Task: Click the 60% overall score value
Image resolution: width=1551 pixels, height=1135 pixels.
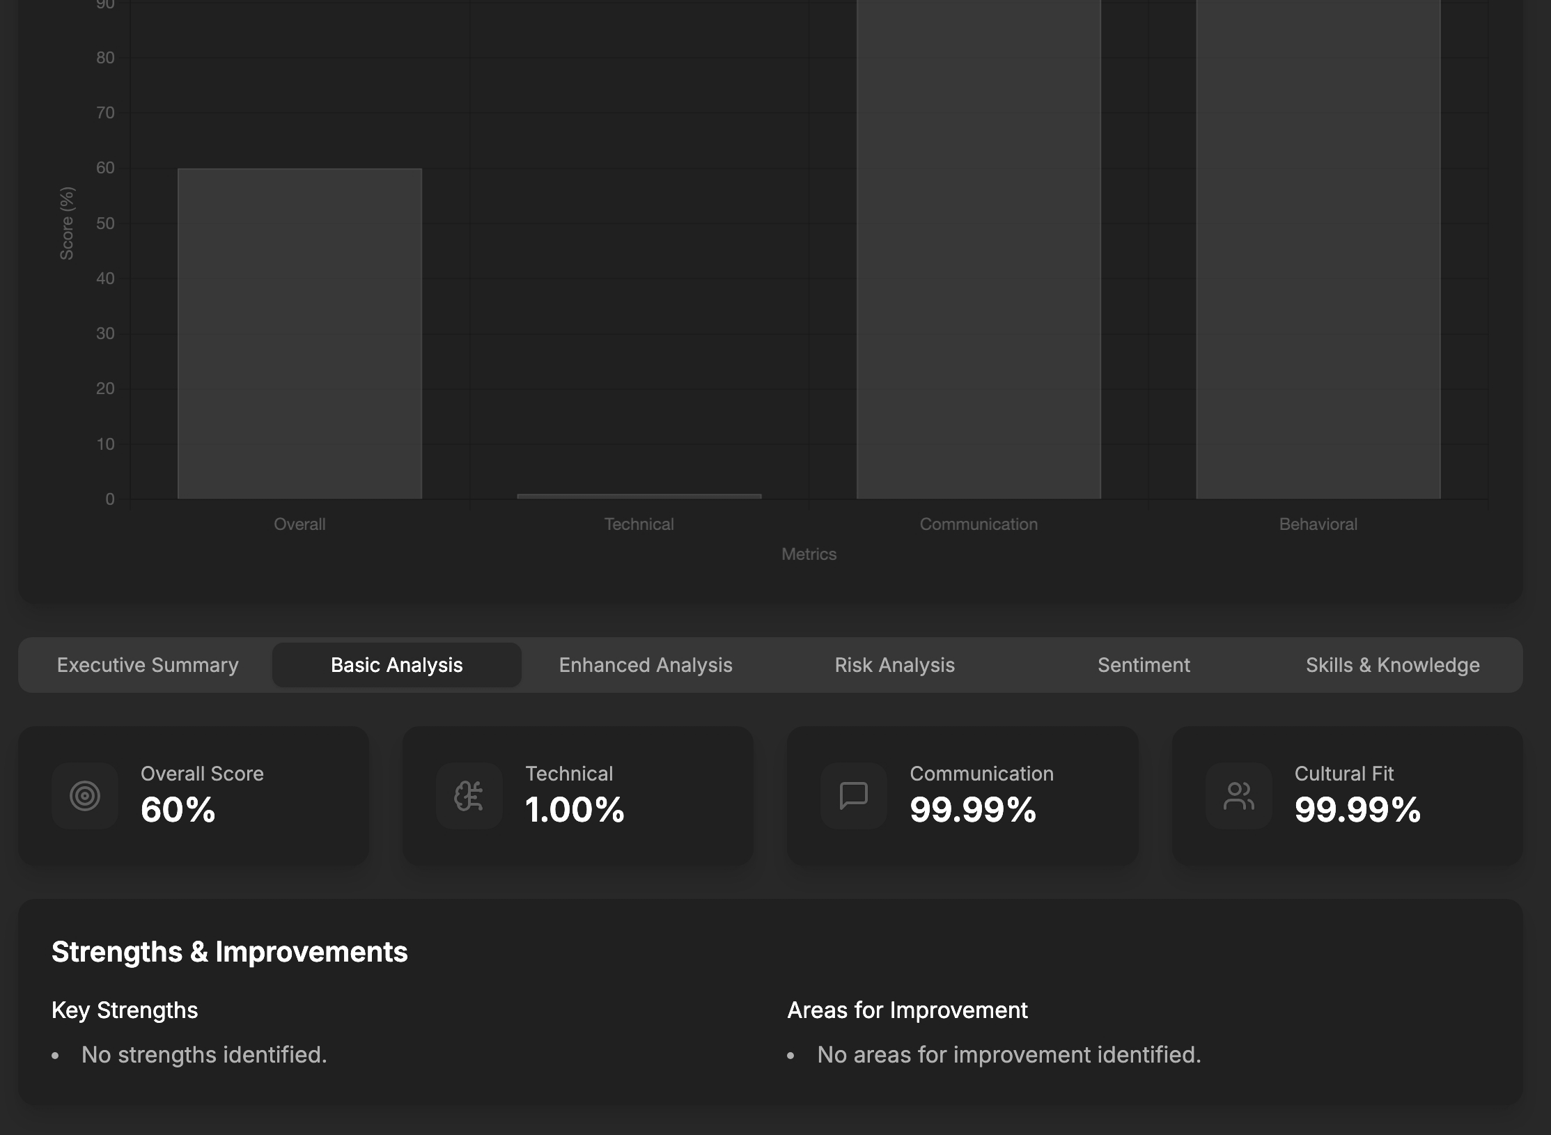Action: tap(178, 810)
